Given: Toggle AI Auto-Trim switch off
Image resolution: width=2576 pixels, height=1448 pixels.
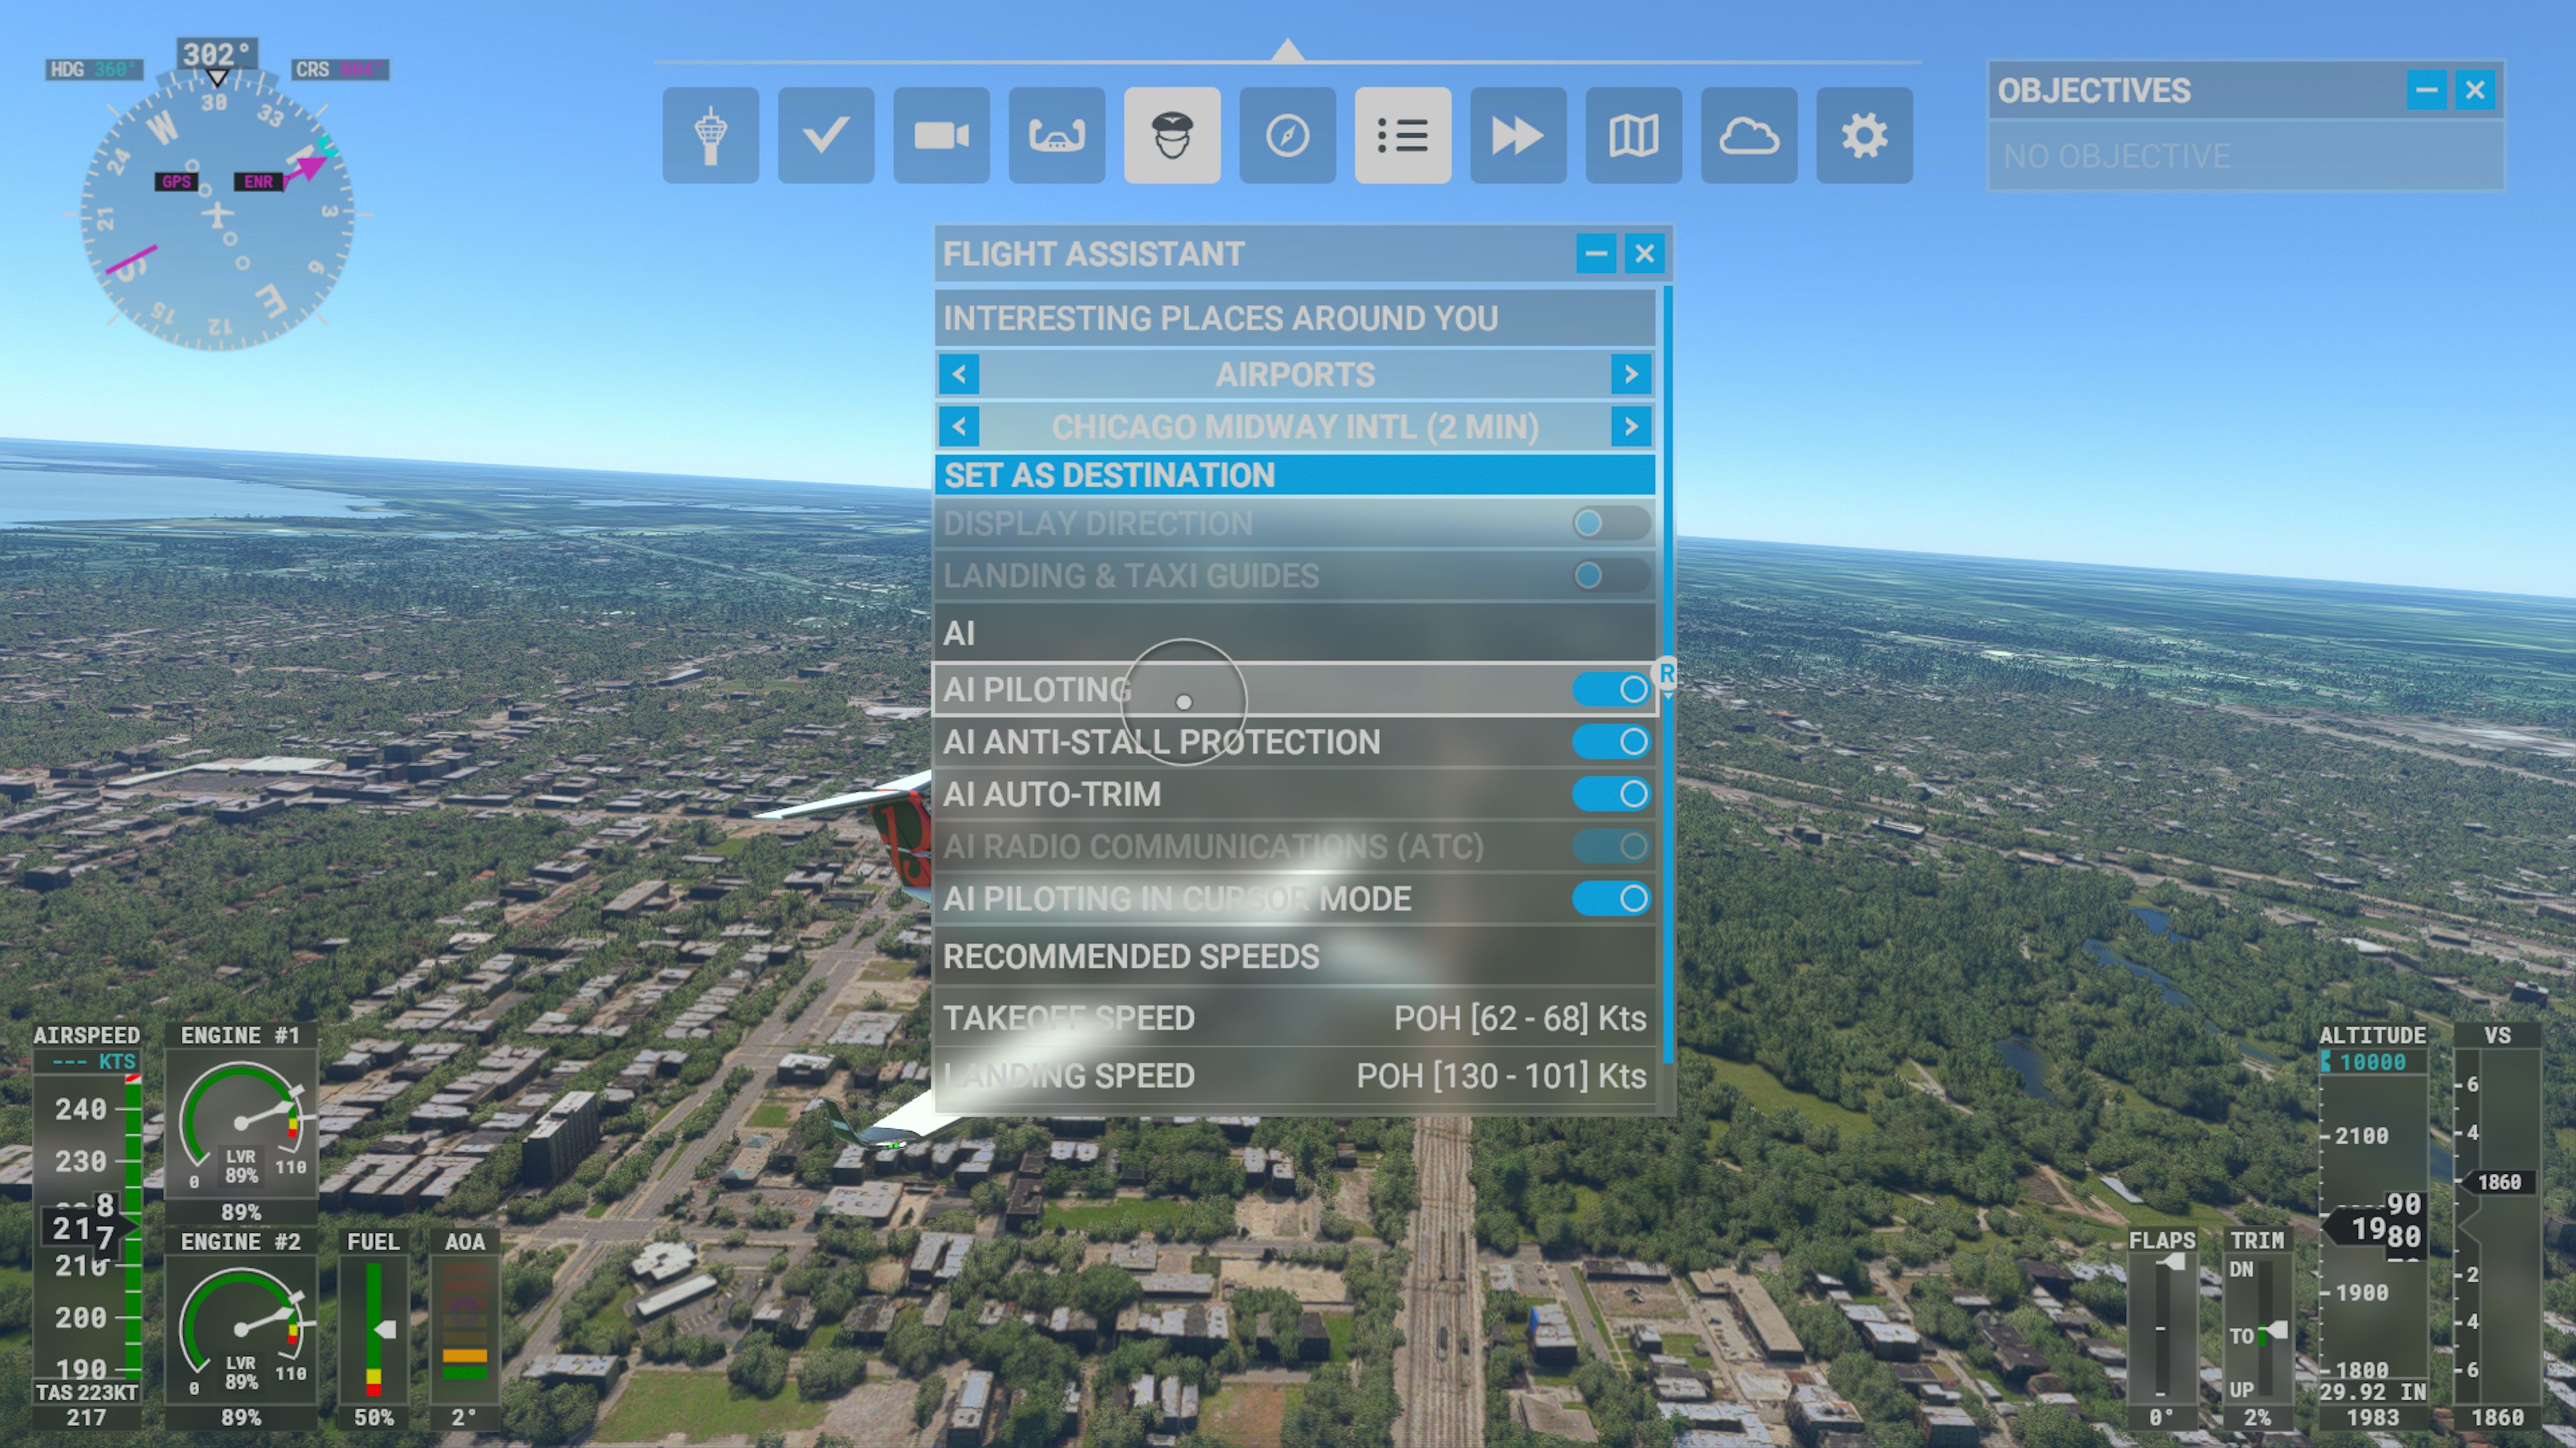Looking at the screenshot, I should coord(1610,794).
